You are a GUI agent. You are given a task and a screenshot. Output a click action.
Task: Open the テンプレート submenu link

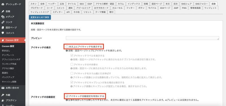coord(8,55)
